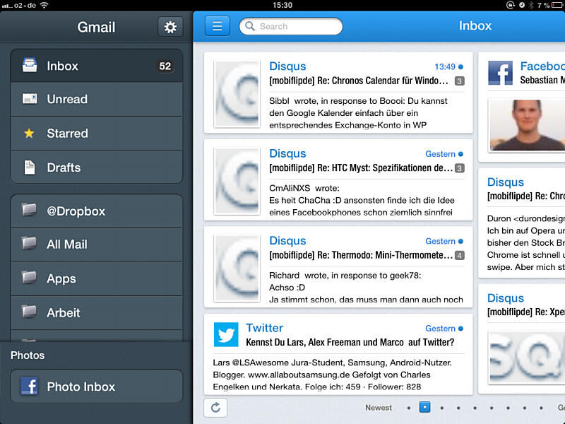Screen dimensions: 565x424
Task: Open the @Dropbox label
Action: 97,211
